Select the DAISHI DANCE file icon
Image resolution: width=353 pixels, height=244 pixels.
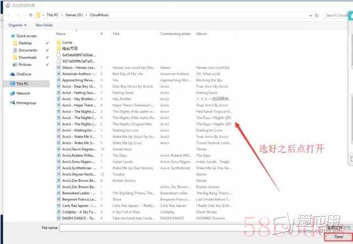point(59,218)
